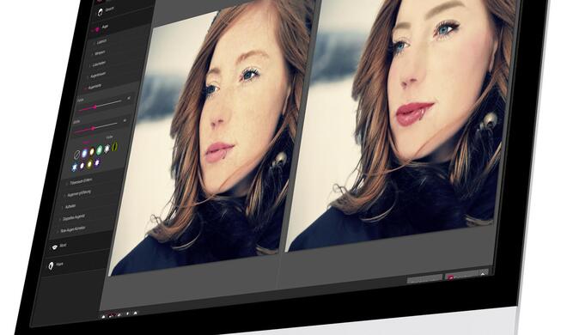This screenshot has width=567, height=335.
Task: Click the upper slider's numeric value box
Action: (129, 98)
